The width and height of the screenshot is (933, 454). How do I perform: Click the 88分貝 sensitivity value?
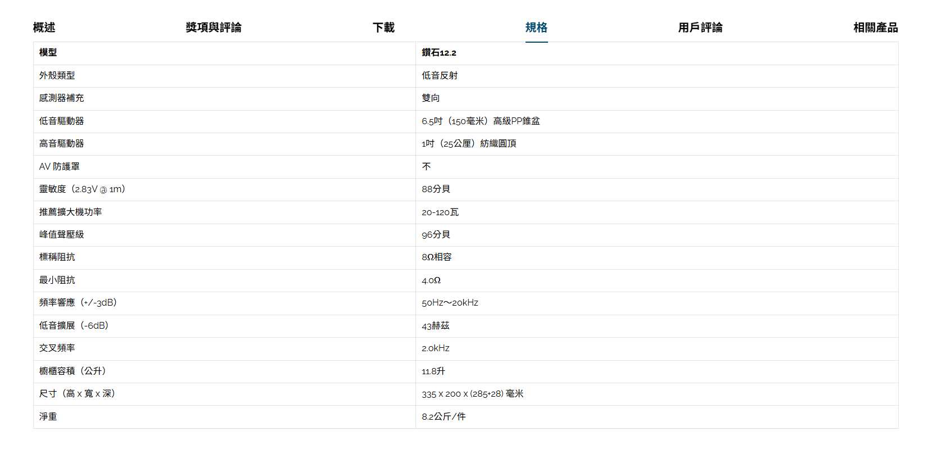click(x=436, y=189)
